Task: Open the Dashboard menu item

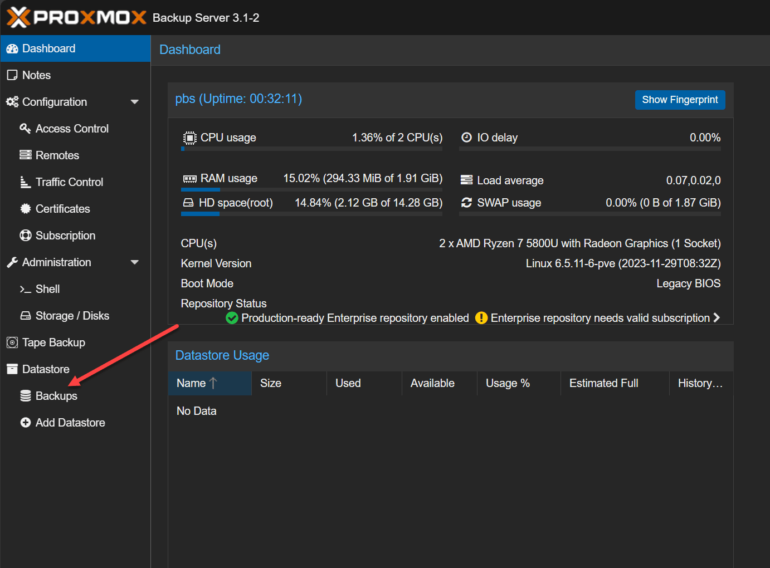Action: click(x=75, y=48)
